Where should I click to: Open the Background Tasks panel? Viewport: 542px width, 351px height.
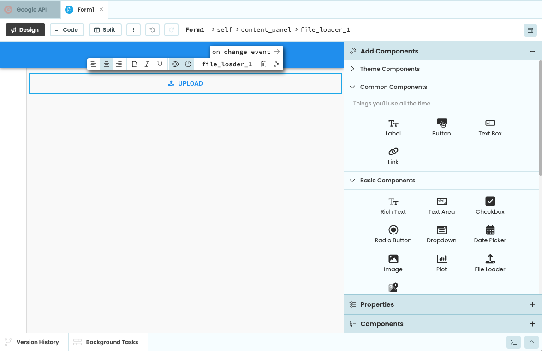coord(108,342)
